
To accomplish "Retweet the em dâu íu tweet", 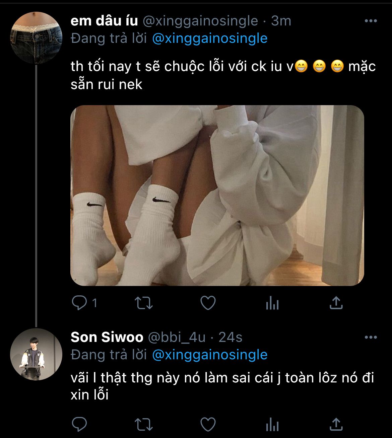I will [143, 303].
